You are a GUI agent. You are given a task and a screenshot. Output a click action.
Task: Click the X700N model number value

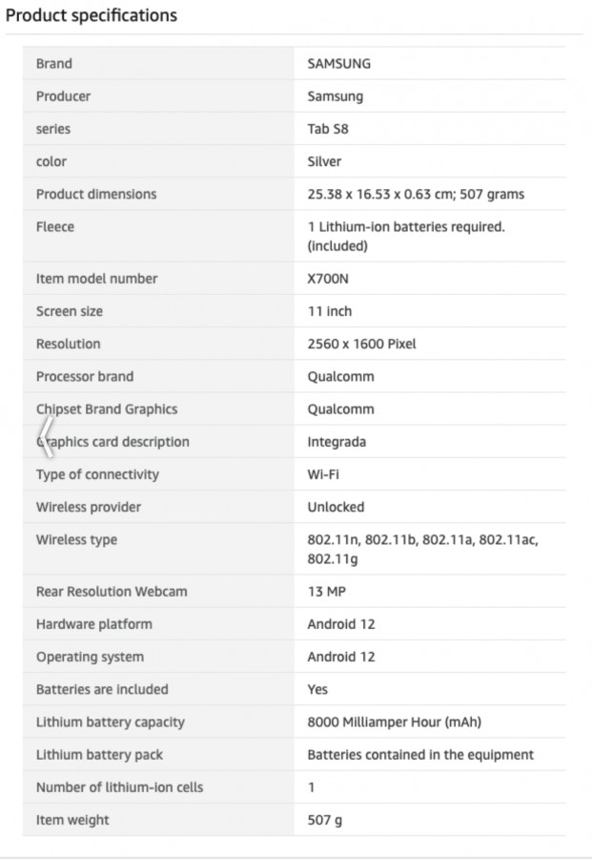point(331,279)
